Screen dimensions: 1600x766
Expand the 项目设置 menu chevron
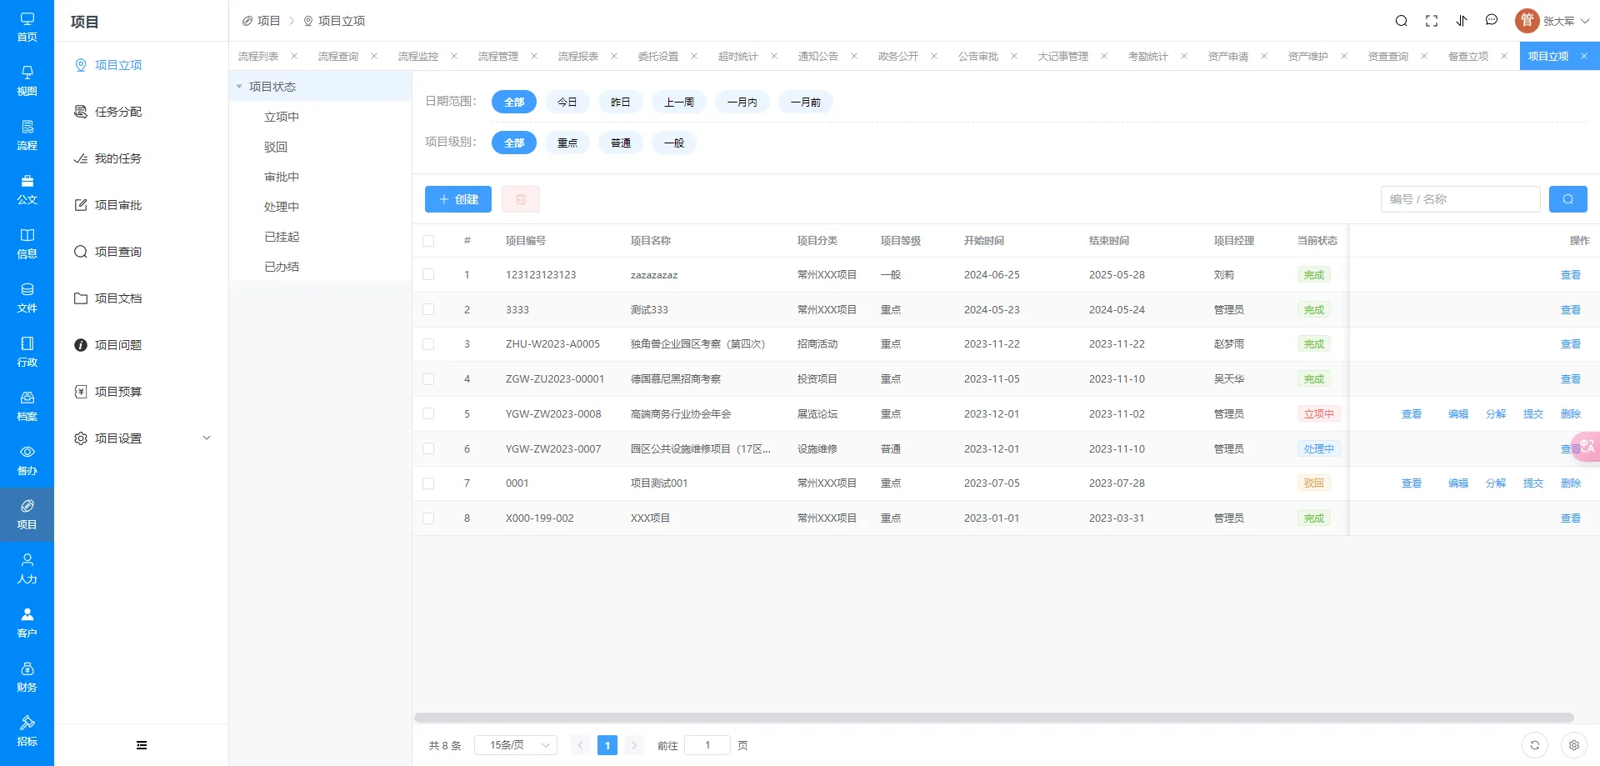point(207,438)
